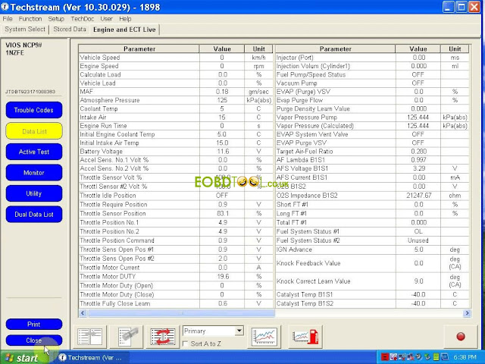Open the User menu
This screenshot has height=364, width=485.
pos(106,19)
